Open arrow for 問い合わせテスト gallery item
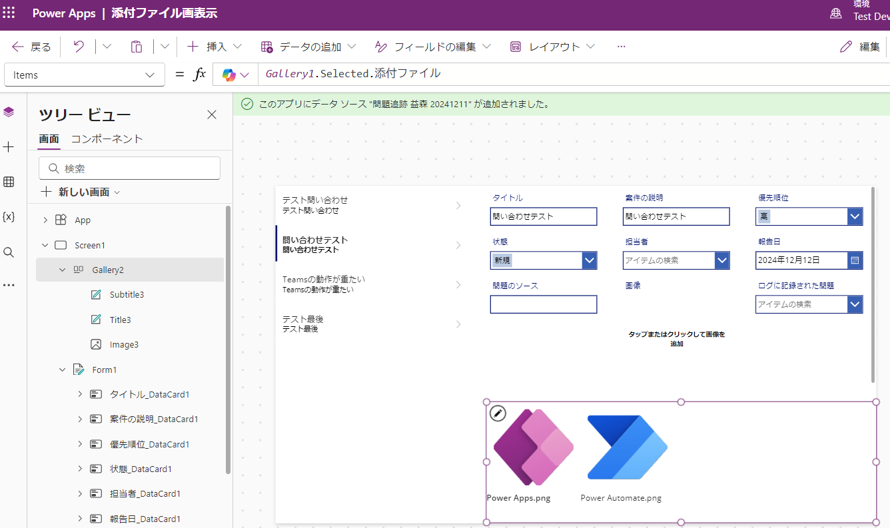The height and width of the screenshot is (528, 890). [x=458, y=245]
